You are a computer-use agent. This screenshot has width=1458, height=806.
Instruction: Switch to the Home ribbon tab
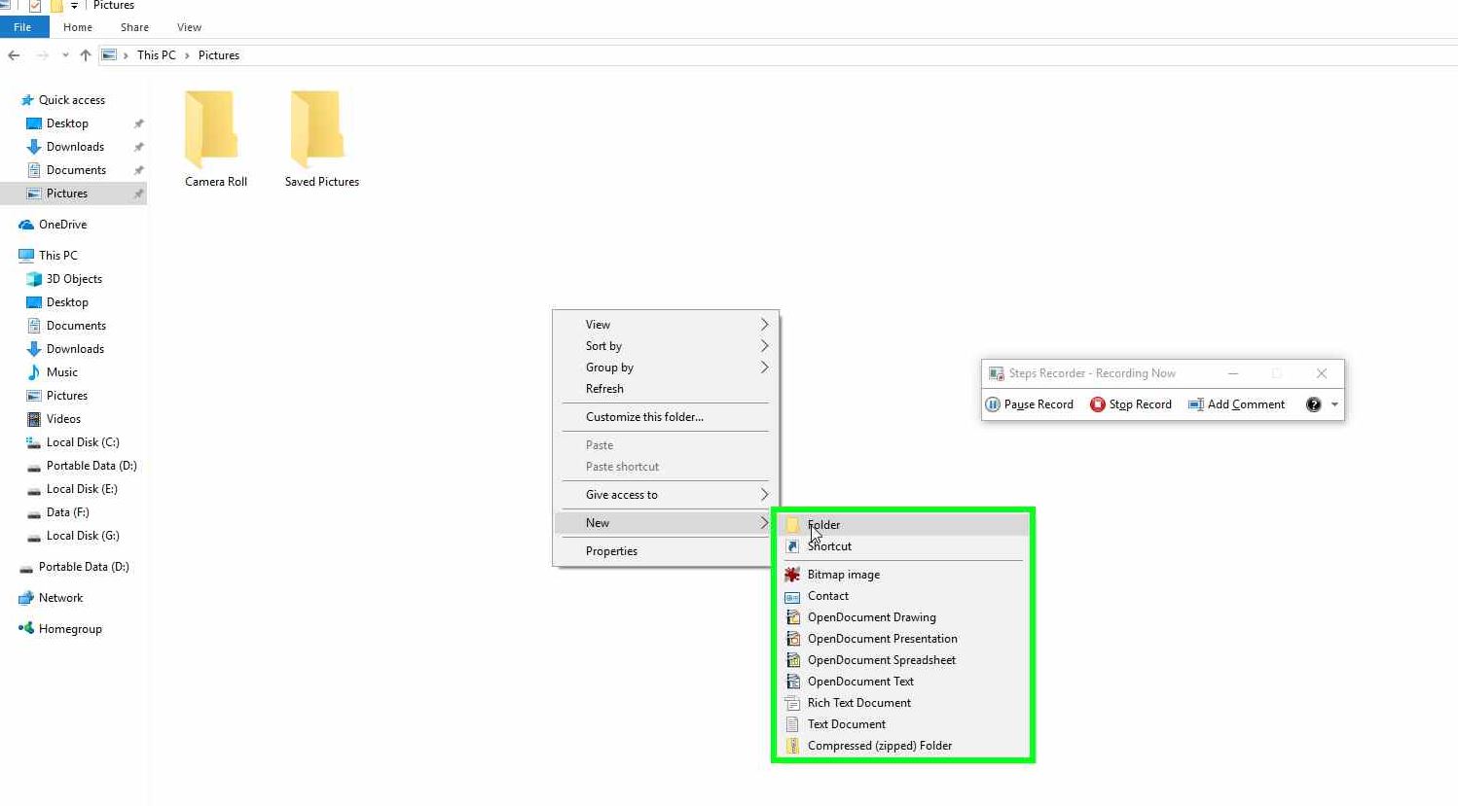[78, 27]
